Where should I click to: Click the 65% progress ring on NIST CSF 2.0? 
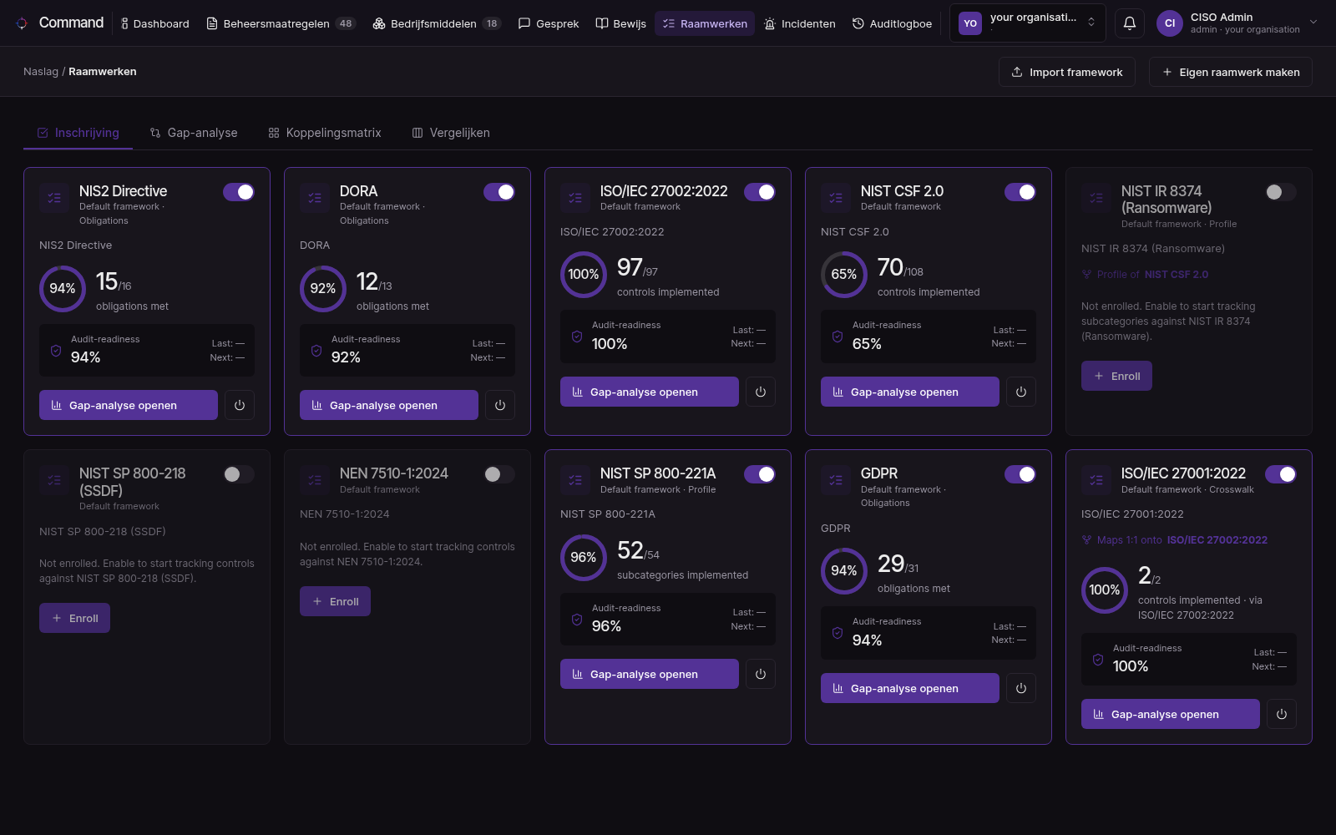tap(843, 275)
